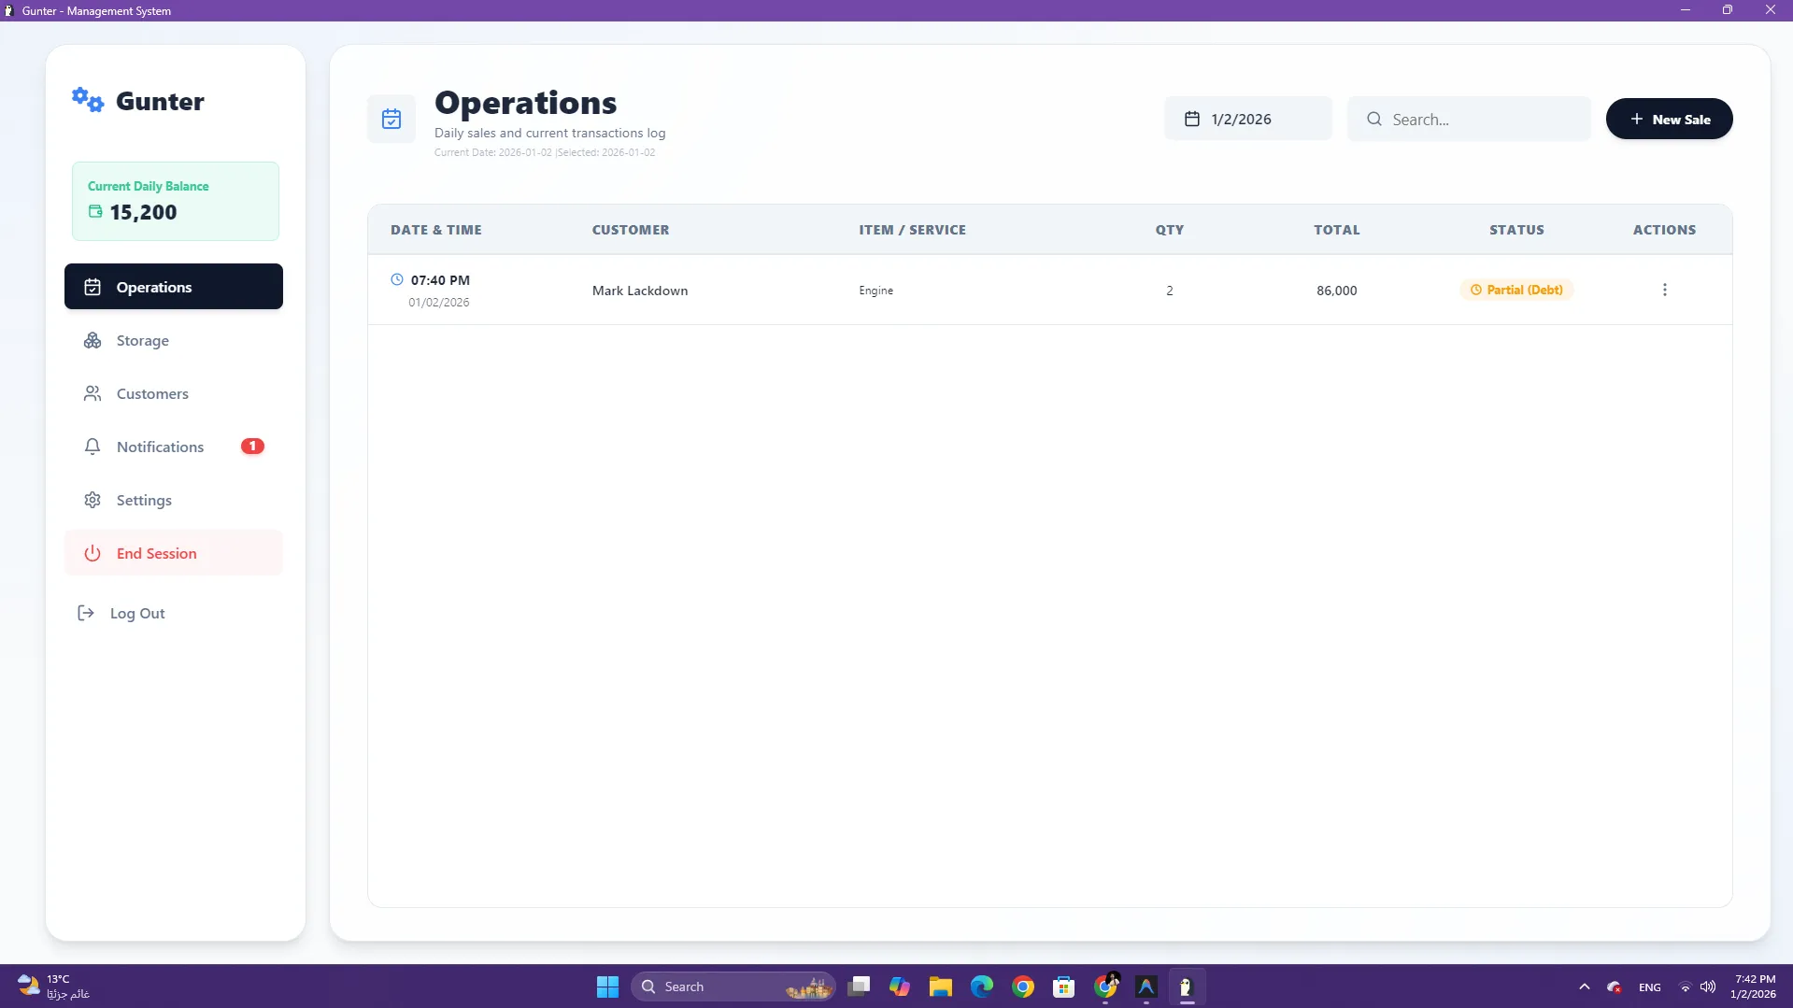Click the Settings gear icon
The image size is (1793, 1008).
tap(92, 500)
